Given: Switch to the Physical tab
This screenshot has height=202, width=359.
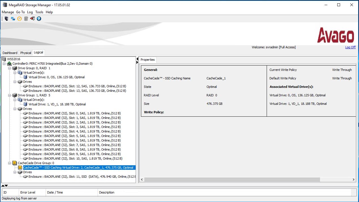Looking at the screenshot, I should coord(26,53).
